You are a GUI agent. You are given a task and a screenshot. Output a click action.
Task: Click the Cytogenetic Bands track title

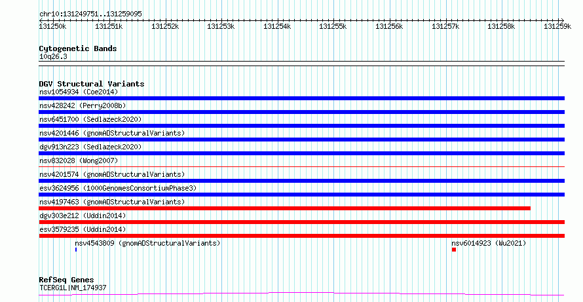[78, 48]
